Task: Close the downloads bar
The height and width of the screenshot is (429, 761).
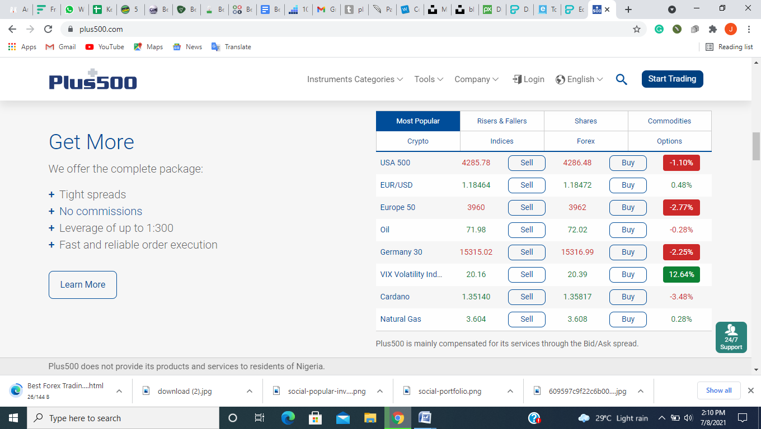Action: click(751, 390)
